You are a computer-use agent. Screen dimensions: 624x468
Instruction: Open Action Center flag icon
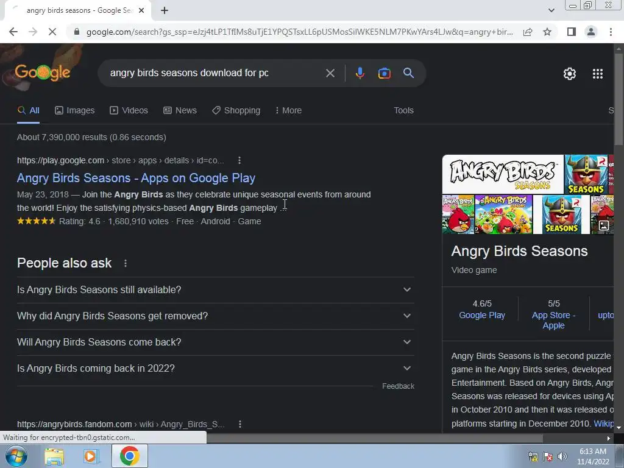[x=548, y=456]
